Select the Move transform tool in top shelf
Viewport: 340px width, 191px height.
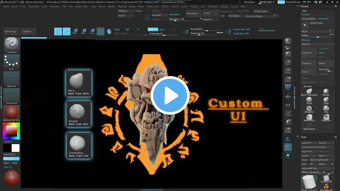(75, 32)
